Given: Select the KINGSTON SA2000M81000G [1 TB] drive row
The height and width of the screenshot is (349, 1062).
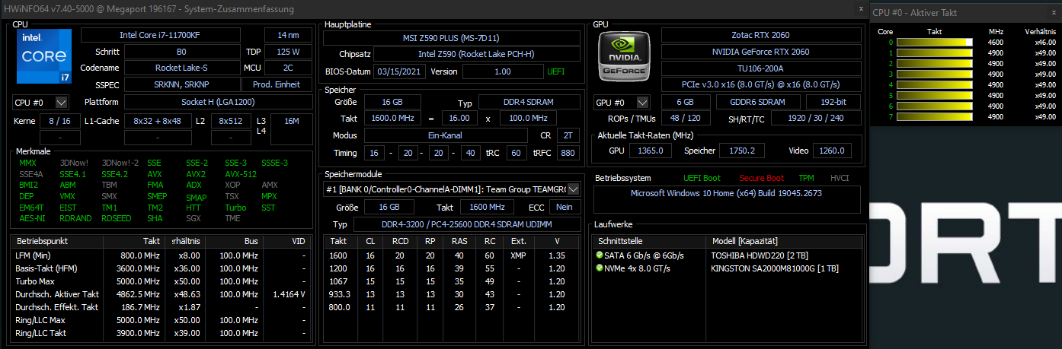Looking at the screenshot, I should tap(727, 268).
